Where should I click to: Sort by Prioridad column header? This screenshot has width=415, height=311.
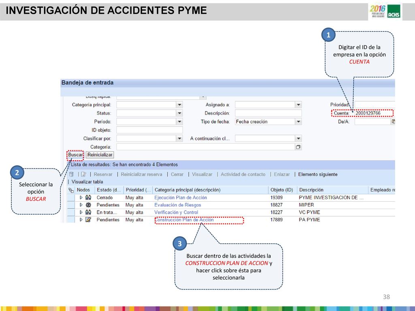[138, 190]
